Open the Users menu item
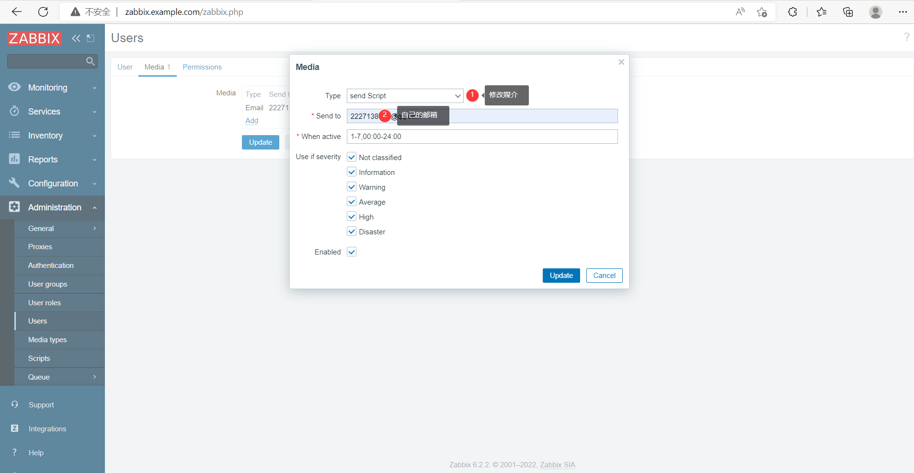Viewport: 914px width, 473px height. (59, 321)
